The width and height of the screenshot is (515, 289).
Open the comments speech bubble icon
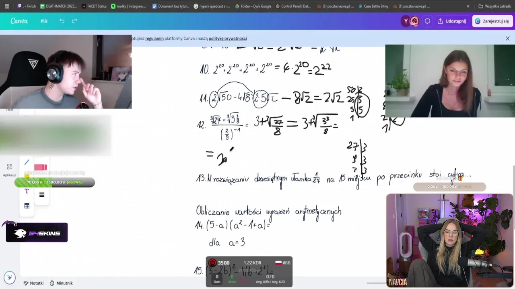(x=427, y=21)
